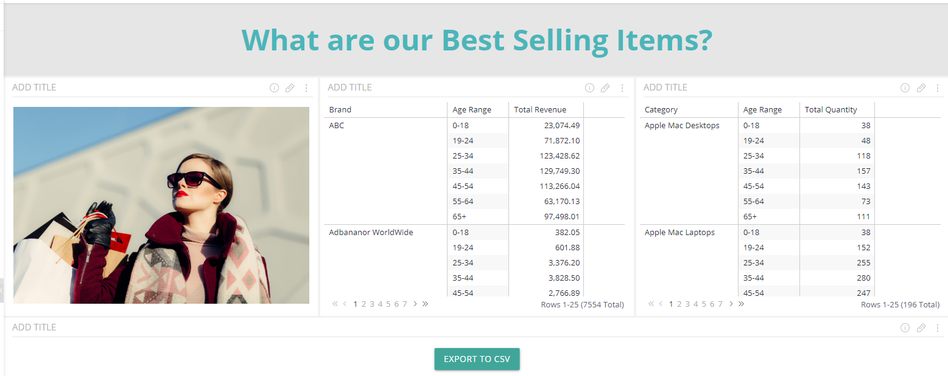Select page 5 in Category table pagination
The image size is (948, 376).
pos(704,304)
